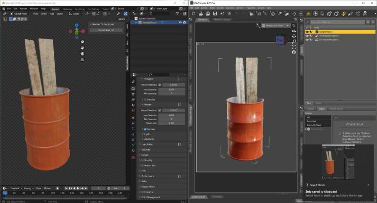Click the pan hand gizmo in Blender viewport

tap(82, 48)
